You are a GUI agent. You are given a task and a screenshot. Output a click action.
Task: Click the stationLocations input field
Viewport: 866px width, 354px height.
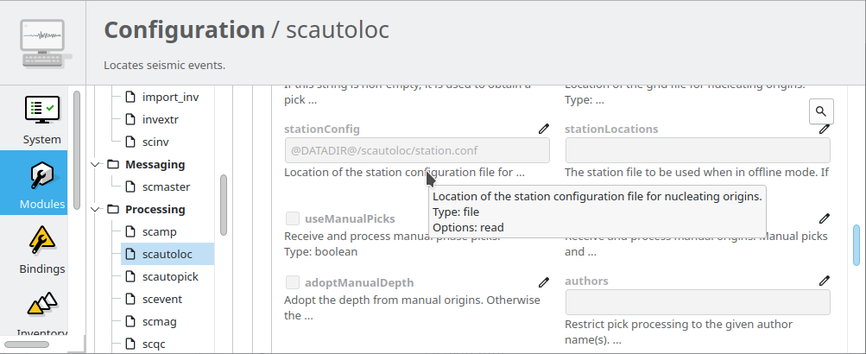[698, 150]
